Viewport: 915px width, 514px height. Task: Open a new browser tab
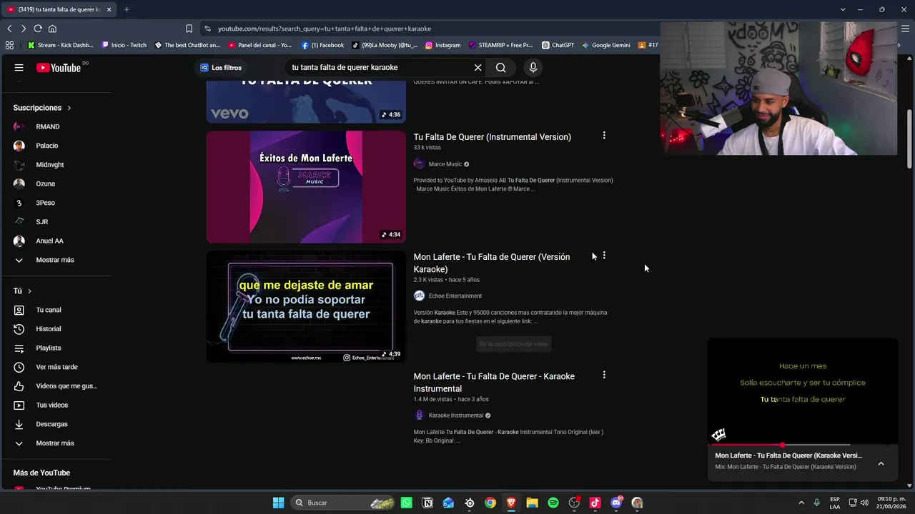[127, 9]
